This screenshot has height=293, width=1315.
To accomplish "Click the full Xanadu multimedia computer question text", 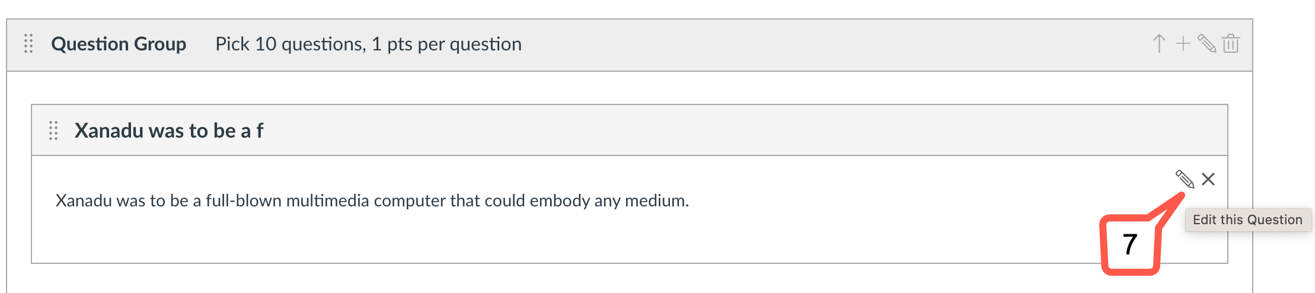I will pos(372,200).
